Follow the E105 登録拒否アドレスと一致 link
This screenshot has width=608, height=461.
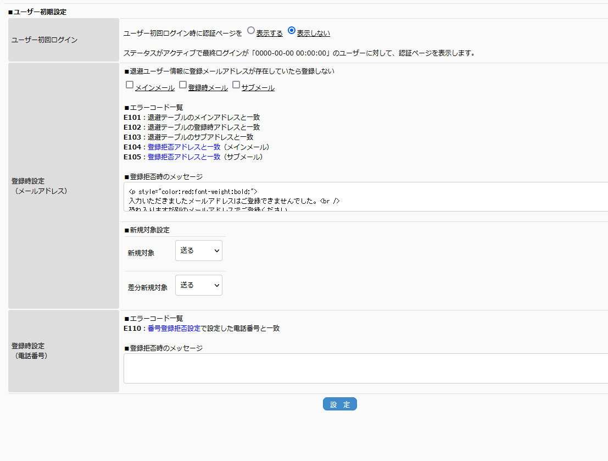click(x=184, y=157)
